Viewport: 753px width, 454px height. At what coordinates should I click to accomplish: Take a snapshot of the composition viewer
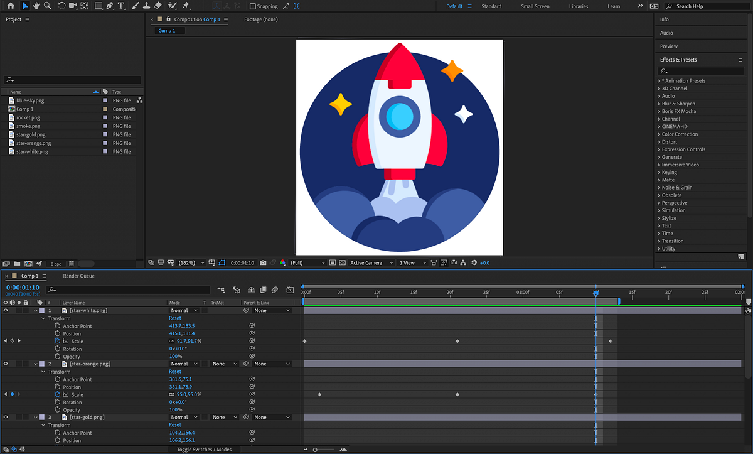coord(263,262)
